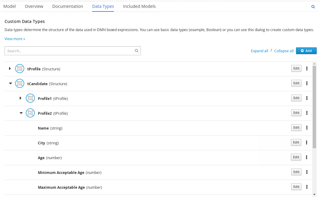Open the kebab menu for Name row
Screen dimensions: 320x199
point(307,128)
